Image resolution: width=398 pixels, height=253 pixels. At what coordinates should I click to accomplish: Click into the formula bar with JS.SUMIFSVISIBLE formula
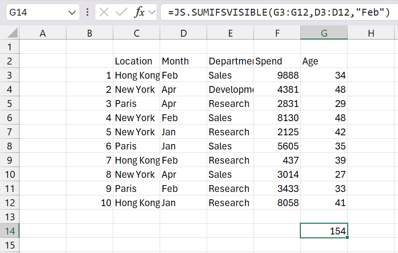[x=278, y=12]
